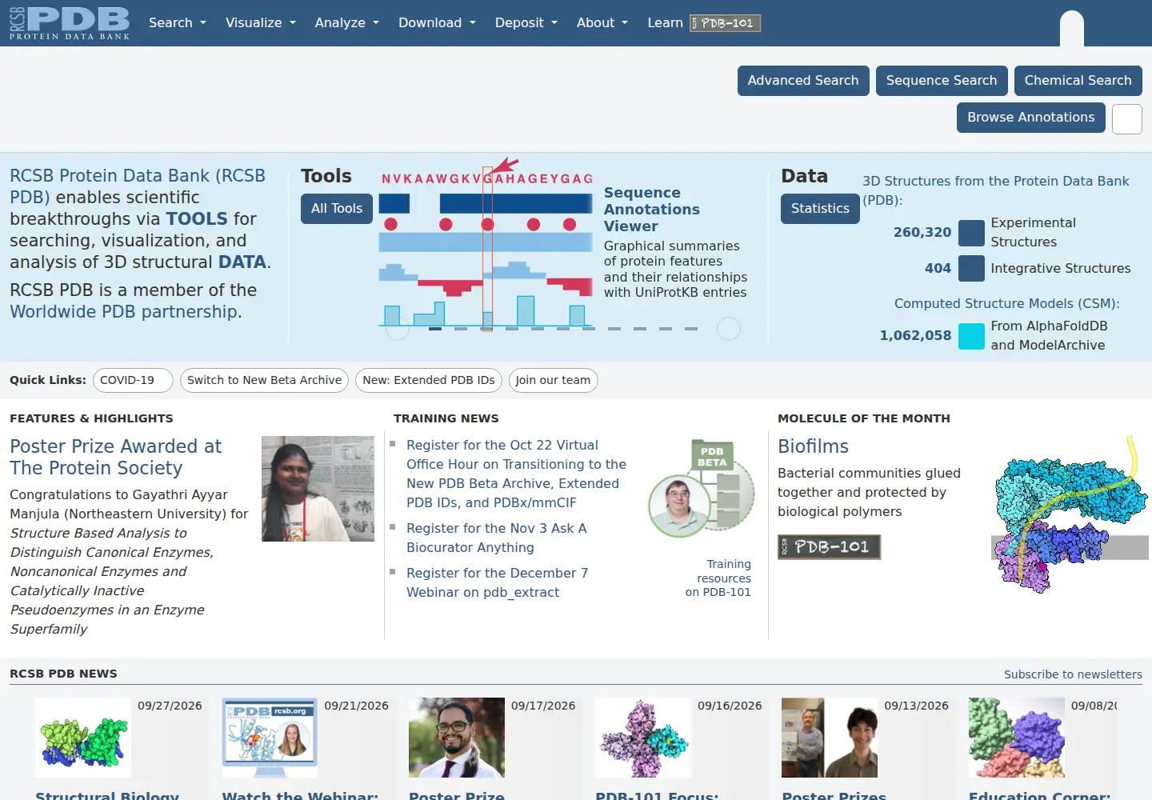Image resolution: width=1152 pixels, height=800 pixels.
Task: Click Subscribe to newsletters link
Action: tap(1073, 674)
